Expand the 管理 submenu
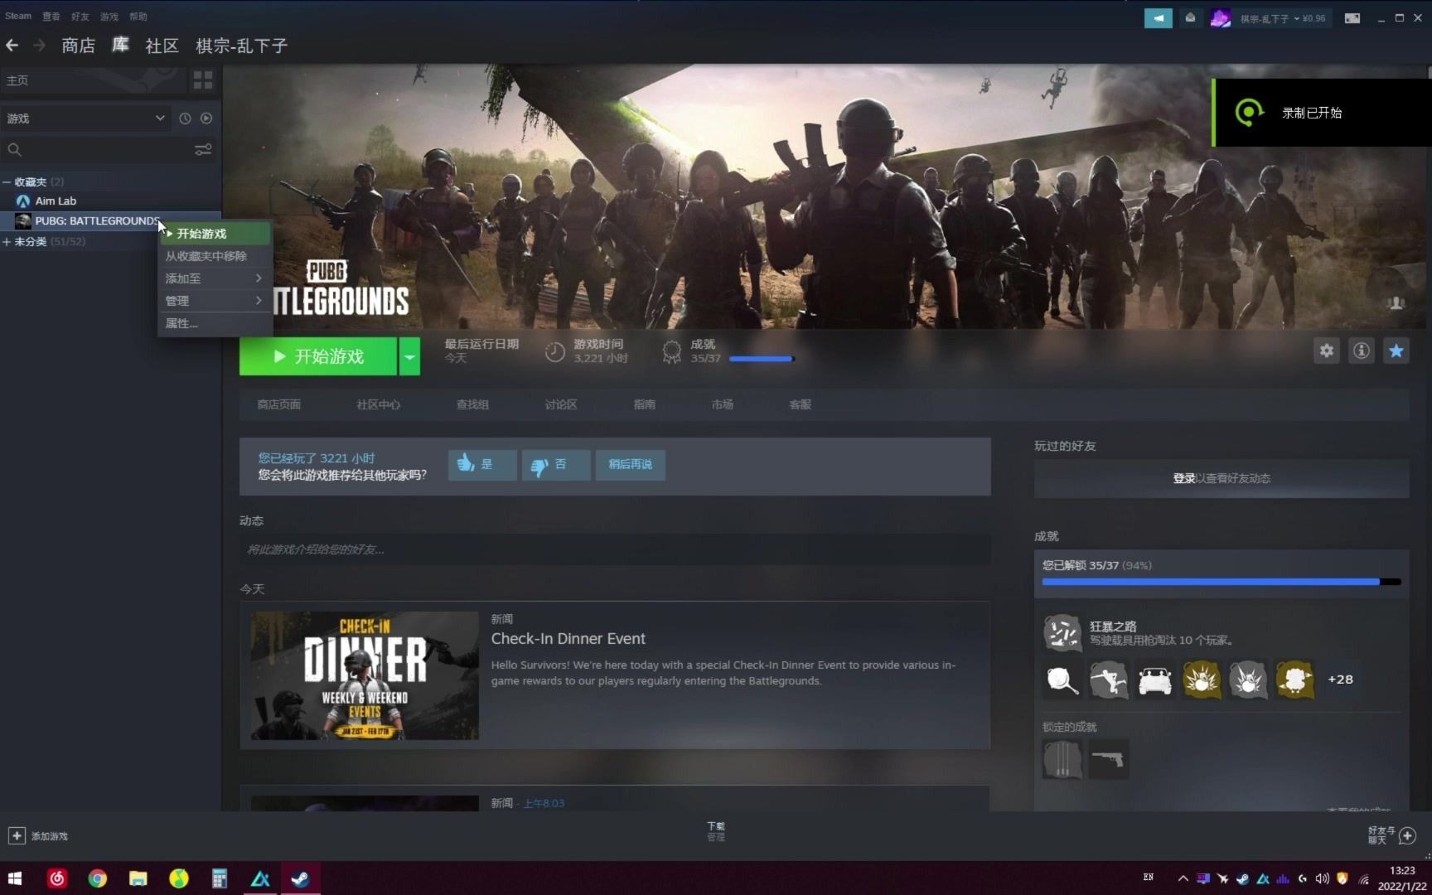The width and height of the screenshot is (1432, 895). [214, 301]
